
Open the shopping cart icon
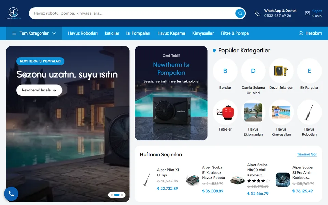307,13
